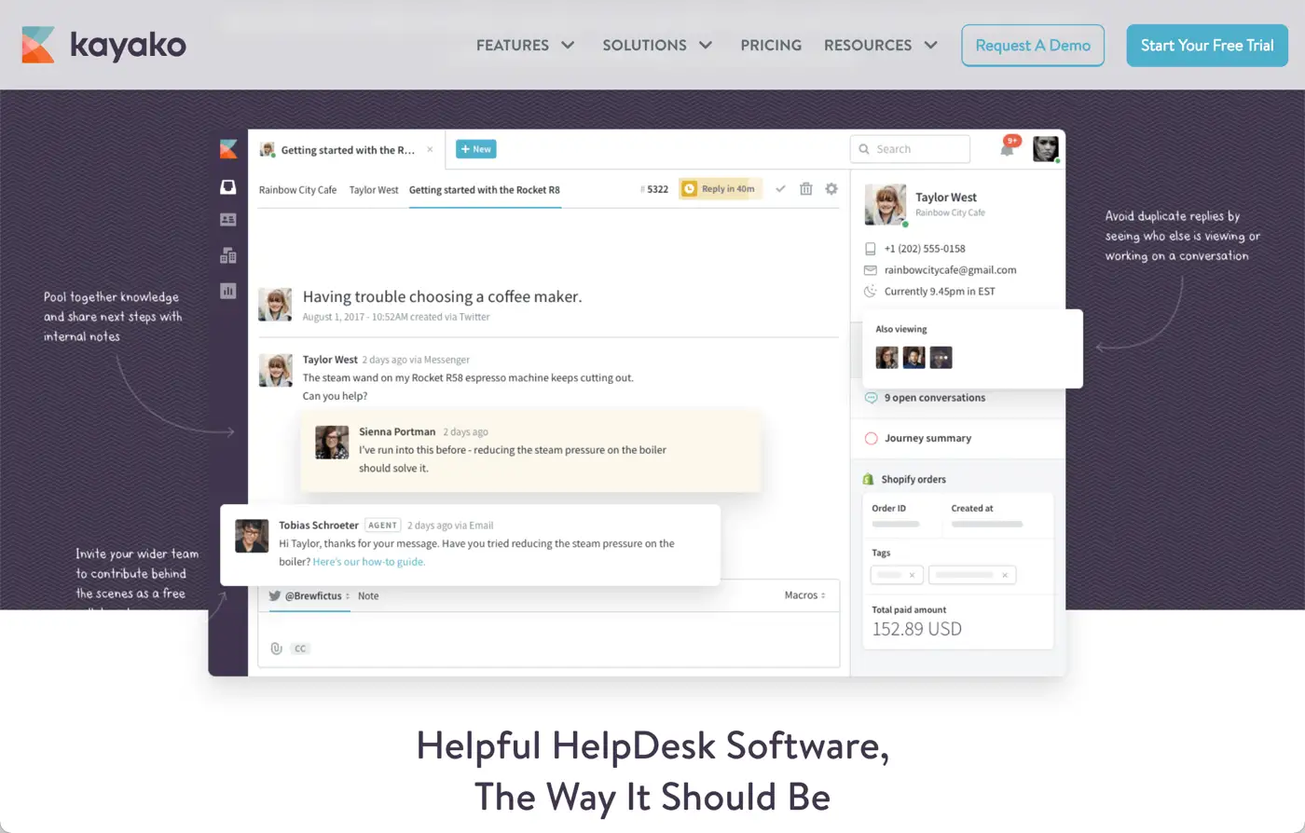Go to the Pricing page

click(x=771, y=45)
